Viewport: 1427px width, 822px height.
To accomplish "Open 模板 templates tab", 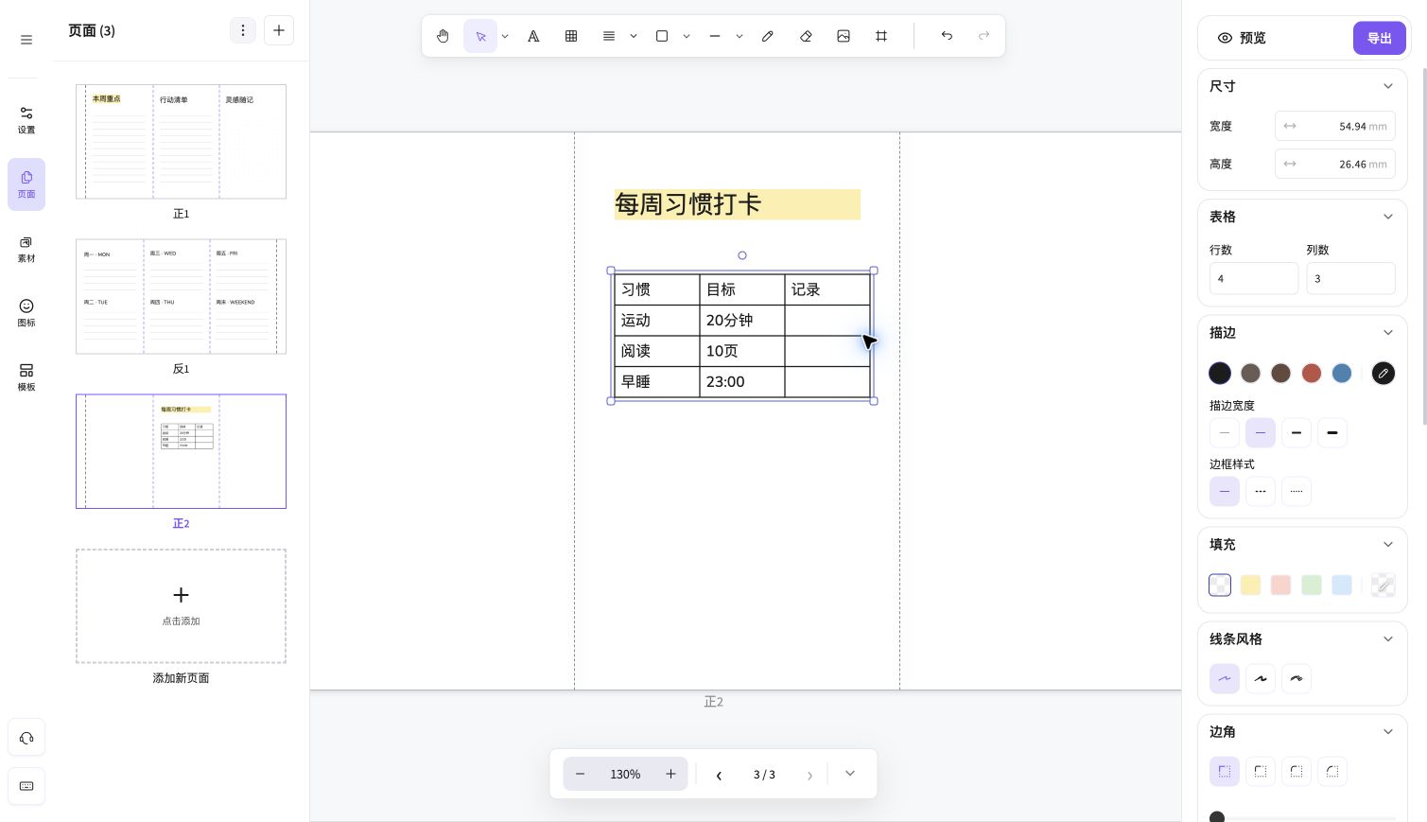I will pos(26,377).
